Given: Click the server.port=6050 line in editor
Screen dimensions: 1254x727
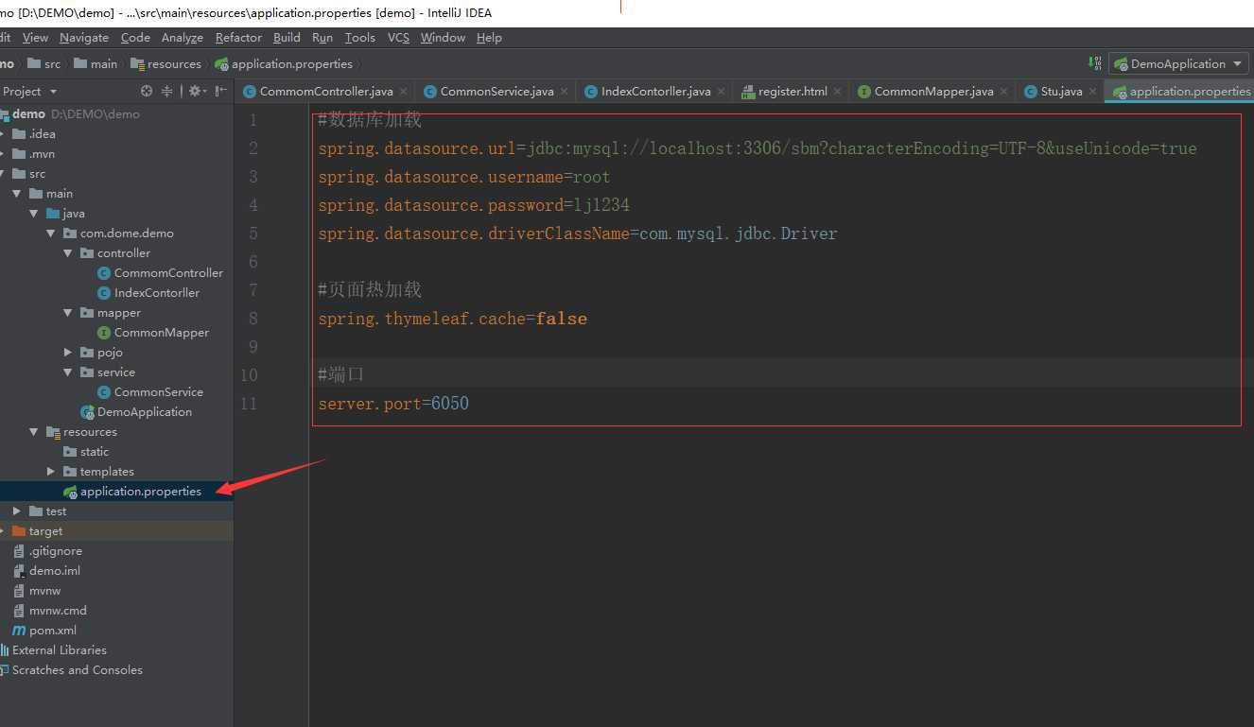Looking at the screenshot, I should pos(393,404).
